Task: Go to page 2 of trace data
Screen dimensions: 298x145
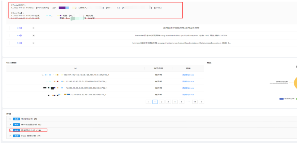Action: click(161, 102)
